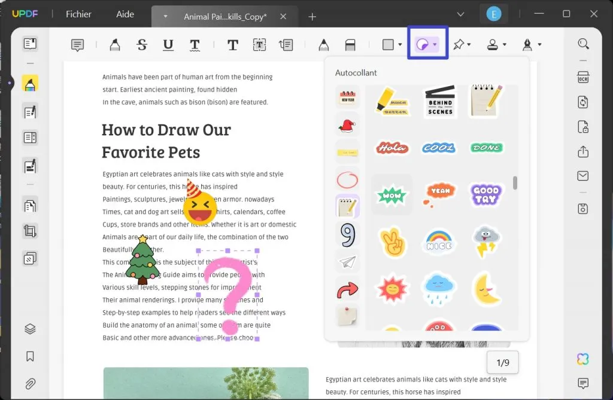613x400 pixels.
Task: Expand the Pin attachment tool dropdown
Action: pos(469,44)
